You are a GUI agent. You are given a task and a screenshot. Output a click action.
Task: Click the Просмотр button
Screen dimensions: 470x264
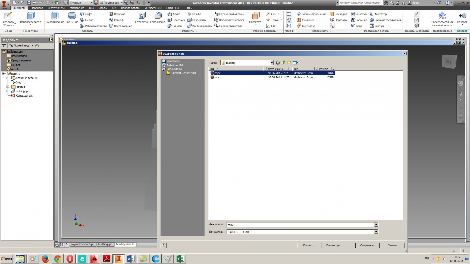[309, 246]
